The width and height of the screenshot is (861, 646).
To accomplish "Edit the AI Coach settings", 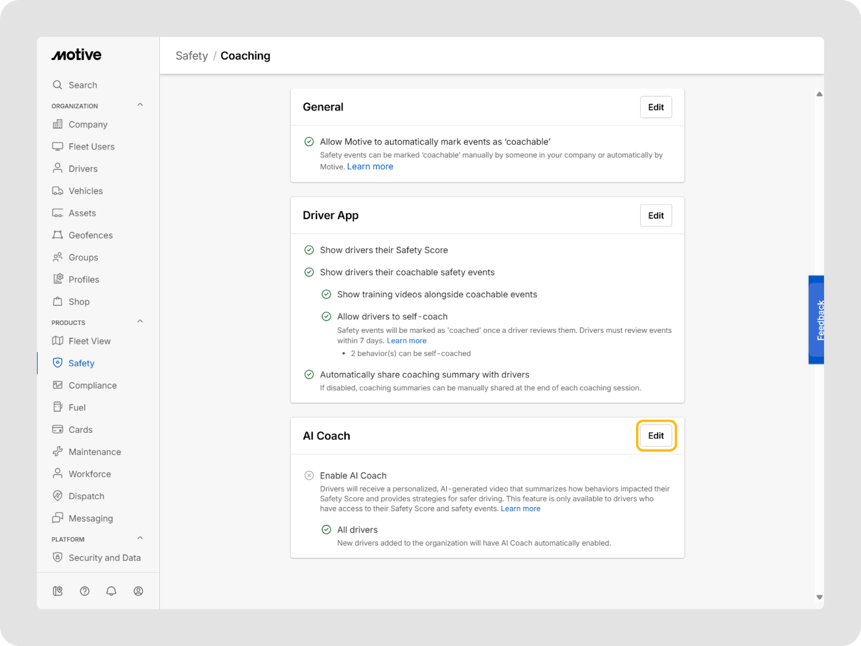I will [655, 436].
